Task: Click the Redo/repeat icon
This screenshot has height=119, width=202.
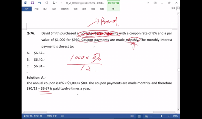Action: (47, 3)
